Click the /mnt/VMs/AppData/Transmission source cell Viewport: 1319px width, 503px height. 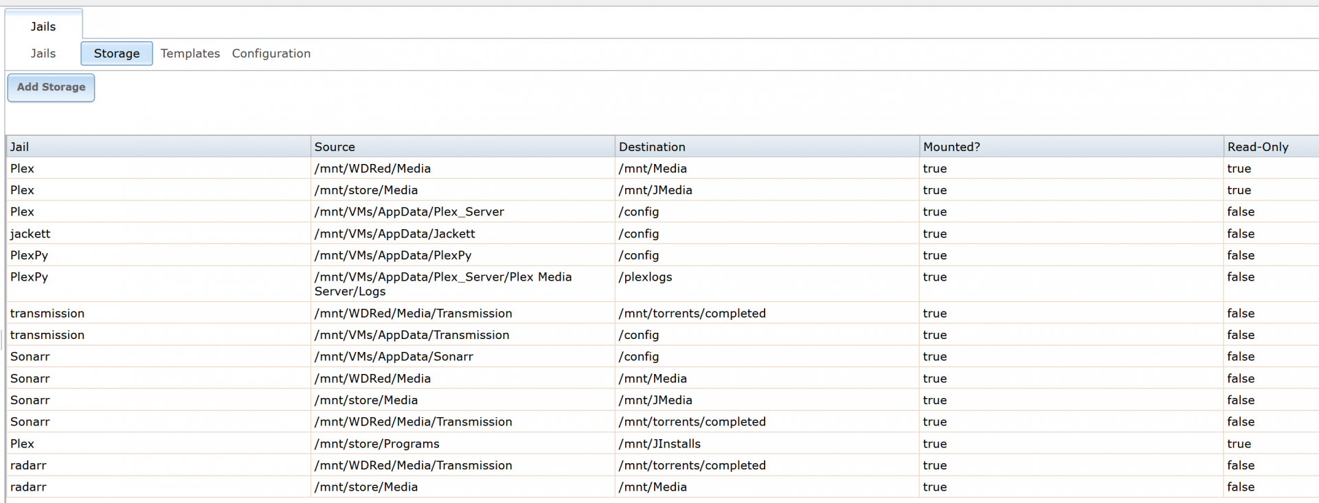tap(412, 335)
